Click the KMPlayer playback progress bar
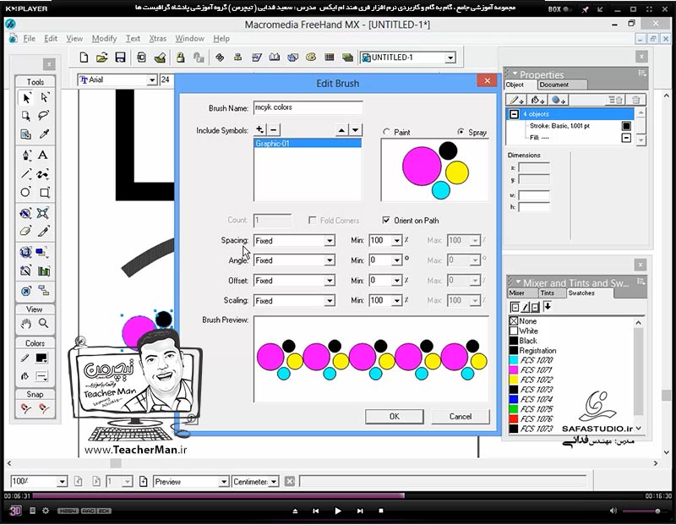Image resolution: width=676 pixels, height=525 pixels. [x=338, y=495]
